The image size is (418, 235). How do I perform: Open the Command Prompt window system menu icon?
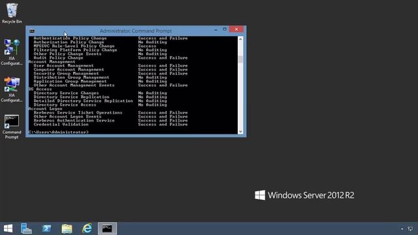pos(32,31)
